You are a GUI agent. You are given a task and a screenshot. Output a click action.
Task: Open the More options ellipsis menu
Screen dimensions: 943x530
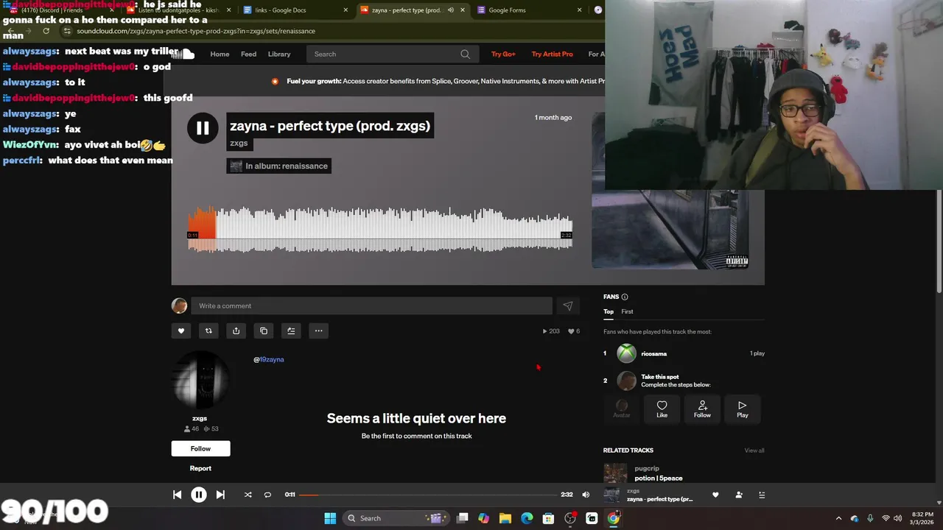[x=319, y=331]
